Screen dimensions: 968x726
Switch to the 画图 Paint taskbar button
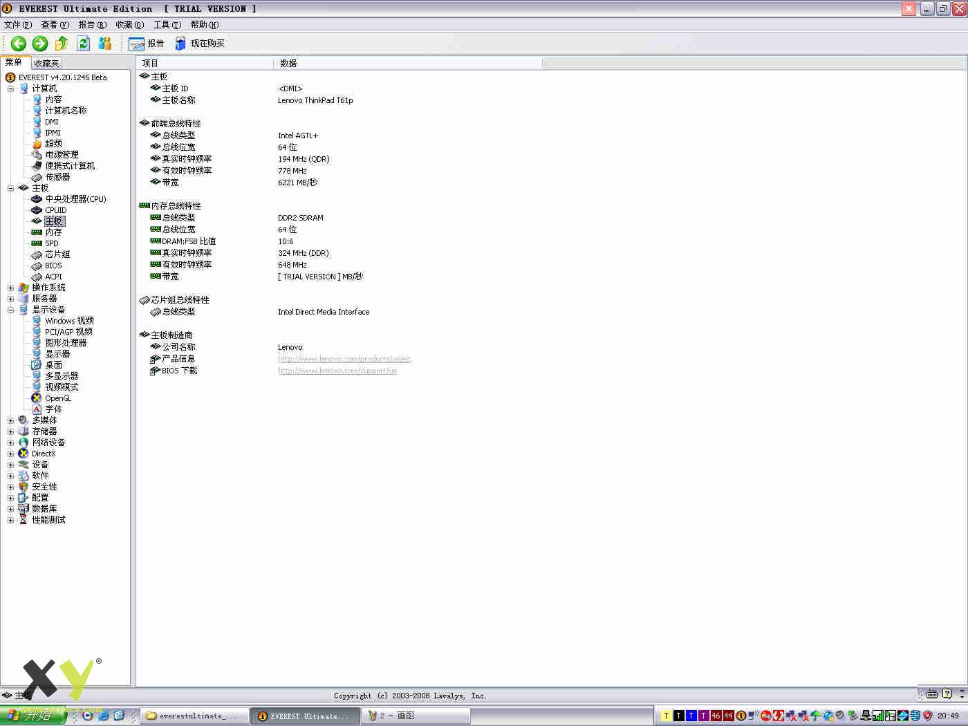(x=416, y=716)
